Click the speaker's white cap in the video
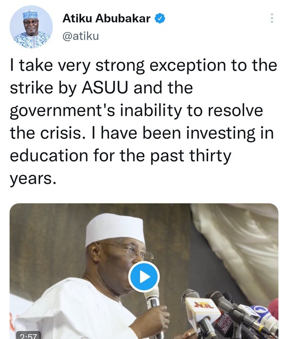The image size is (288, 339). pyautogui.click(x=115, y=230)
